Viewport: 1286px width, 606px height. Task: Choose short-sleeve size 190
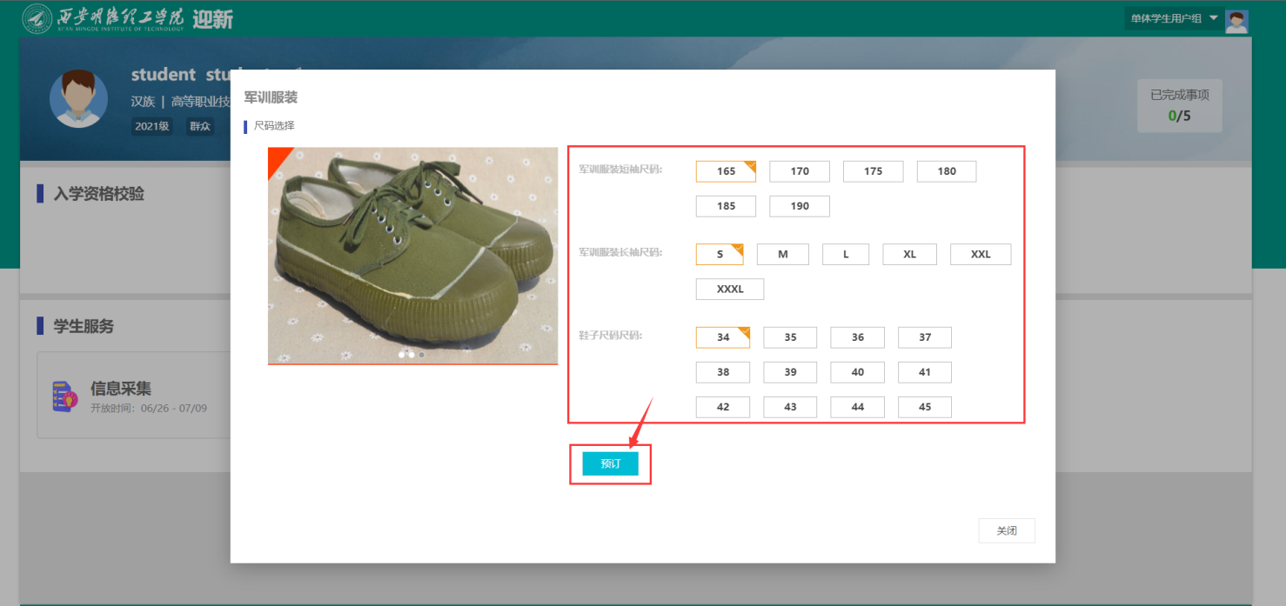click(800, 206)
